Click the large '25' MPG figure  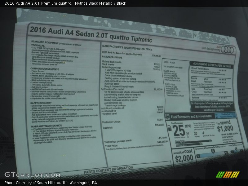pyautogui.click(x=179, y=131)
